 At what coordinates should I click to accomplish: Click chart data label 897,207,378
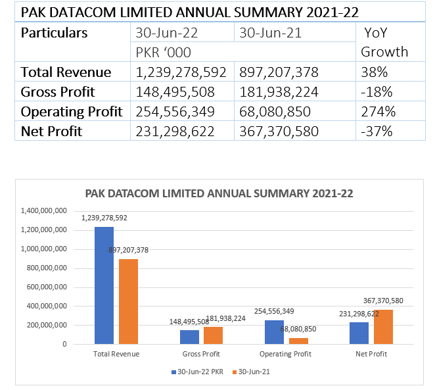coord(128,250)
